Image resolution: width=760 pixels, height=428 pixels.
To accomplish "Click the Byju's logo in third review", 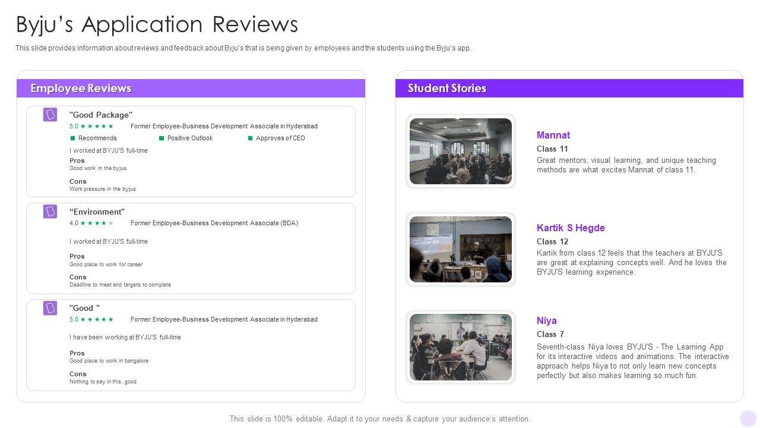I will 50,308.
